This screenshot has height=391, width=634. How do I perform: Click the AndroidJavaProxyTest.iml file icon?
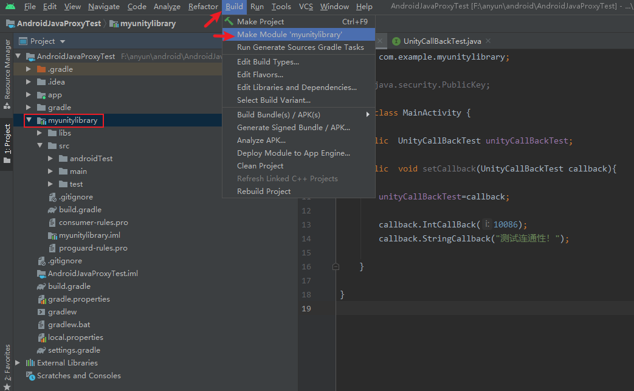pyautogui.click(x=41, y=274)
